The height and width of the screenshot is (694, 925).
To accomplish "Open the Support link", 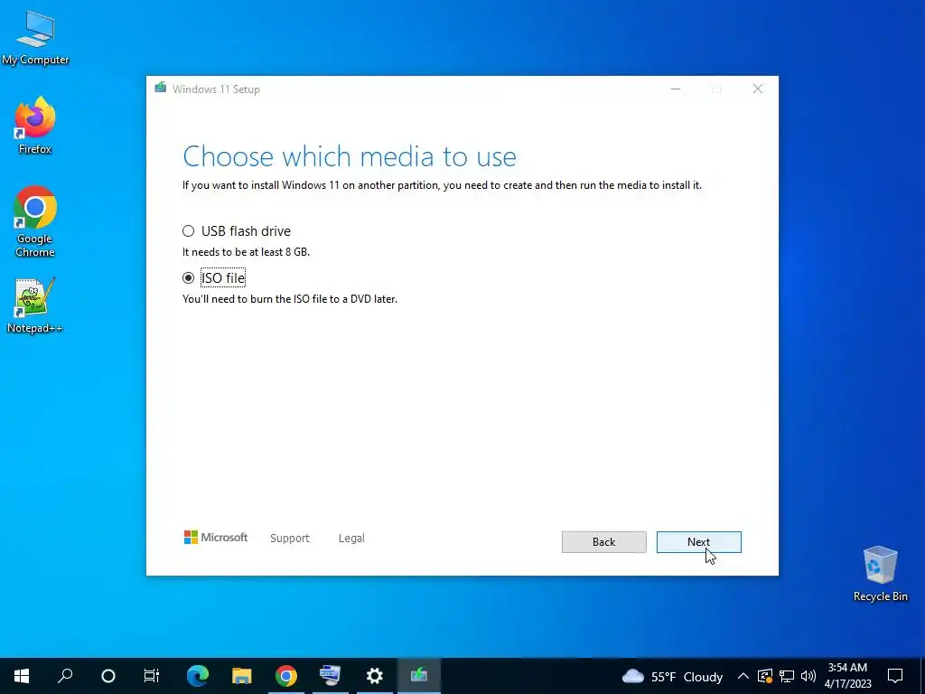I will (290, 539).
